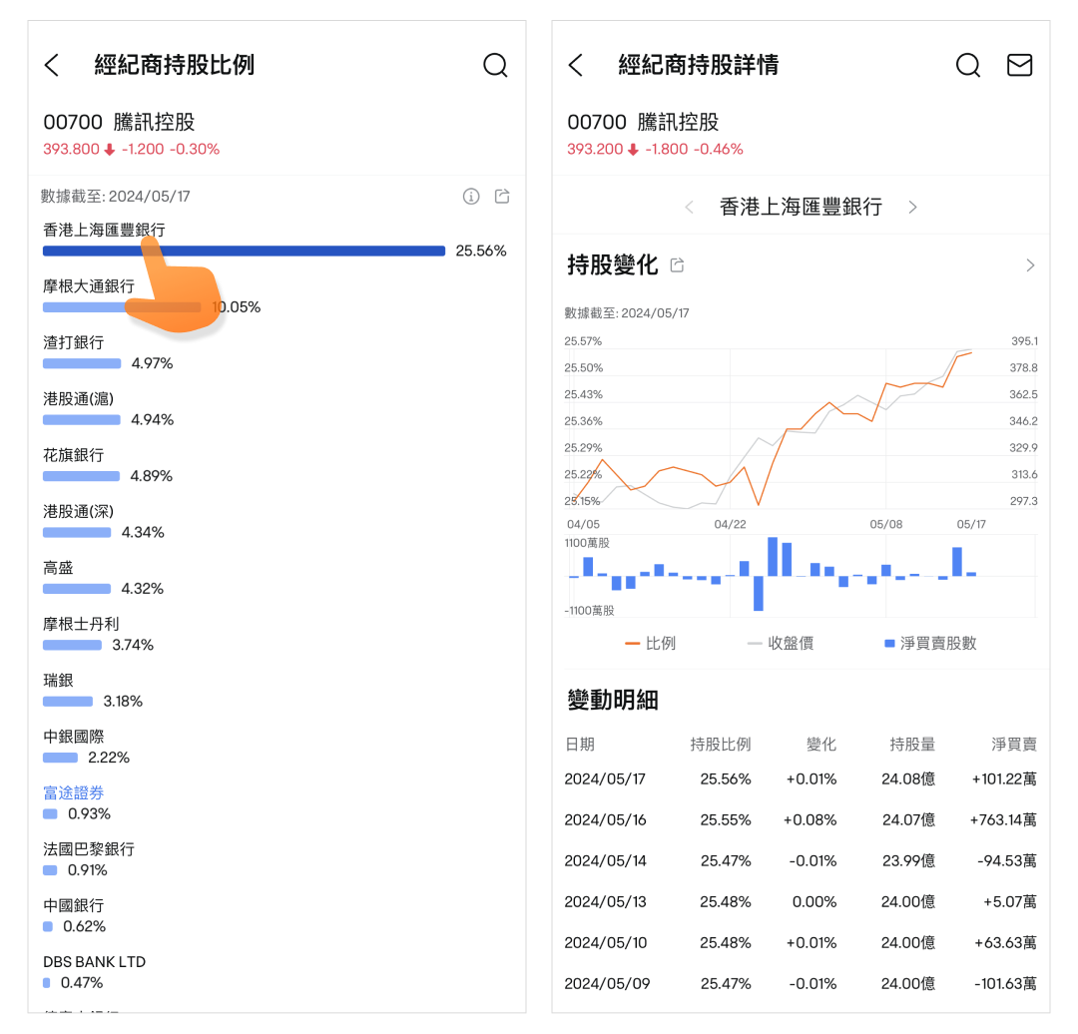The height and width of the screenshot is (1034, 1078).
Task: Switch to next broker with right chevron
Action: click(912, 208)
